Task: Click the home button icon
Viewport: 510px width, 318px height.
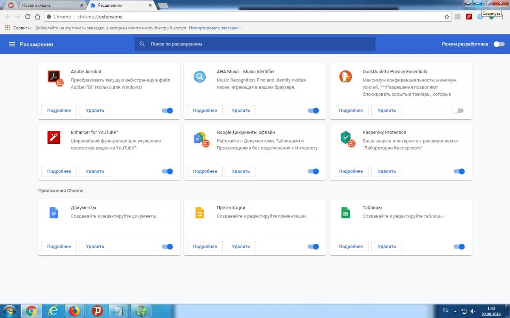Action: (x=37, y=17)
